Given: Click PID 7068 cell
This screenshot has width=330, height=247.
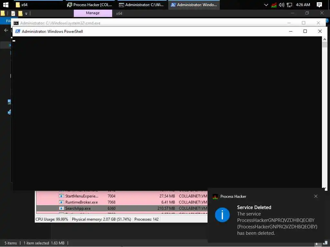Looking at the screenshot, I should [111, 202].
